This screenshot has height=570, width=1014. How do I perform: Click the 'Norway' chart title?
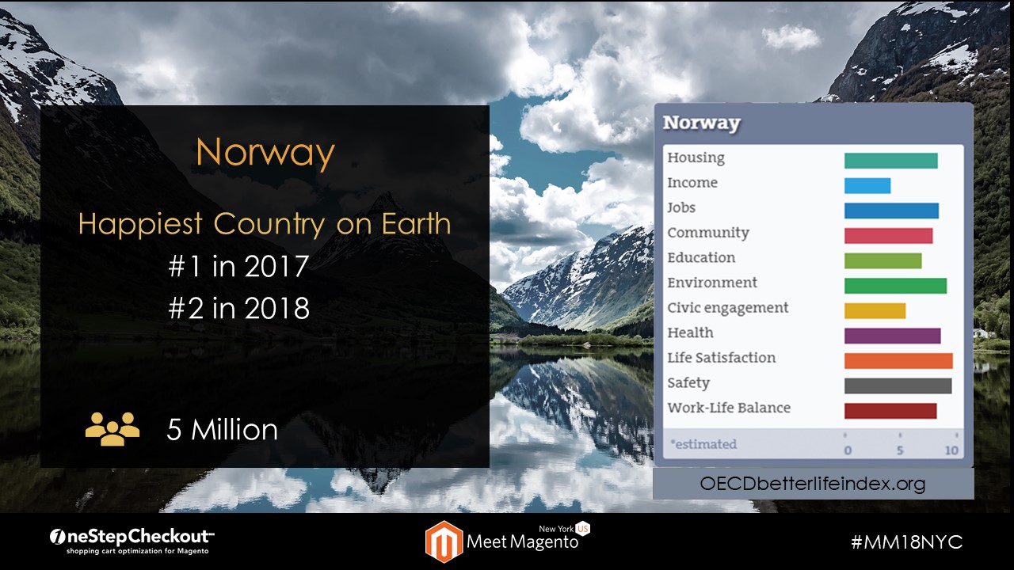pyautogui.click(x=701, y=123)
